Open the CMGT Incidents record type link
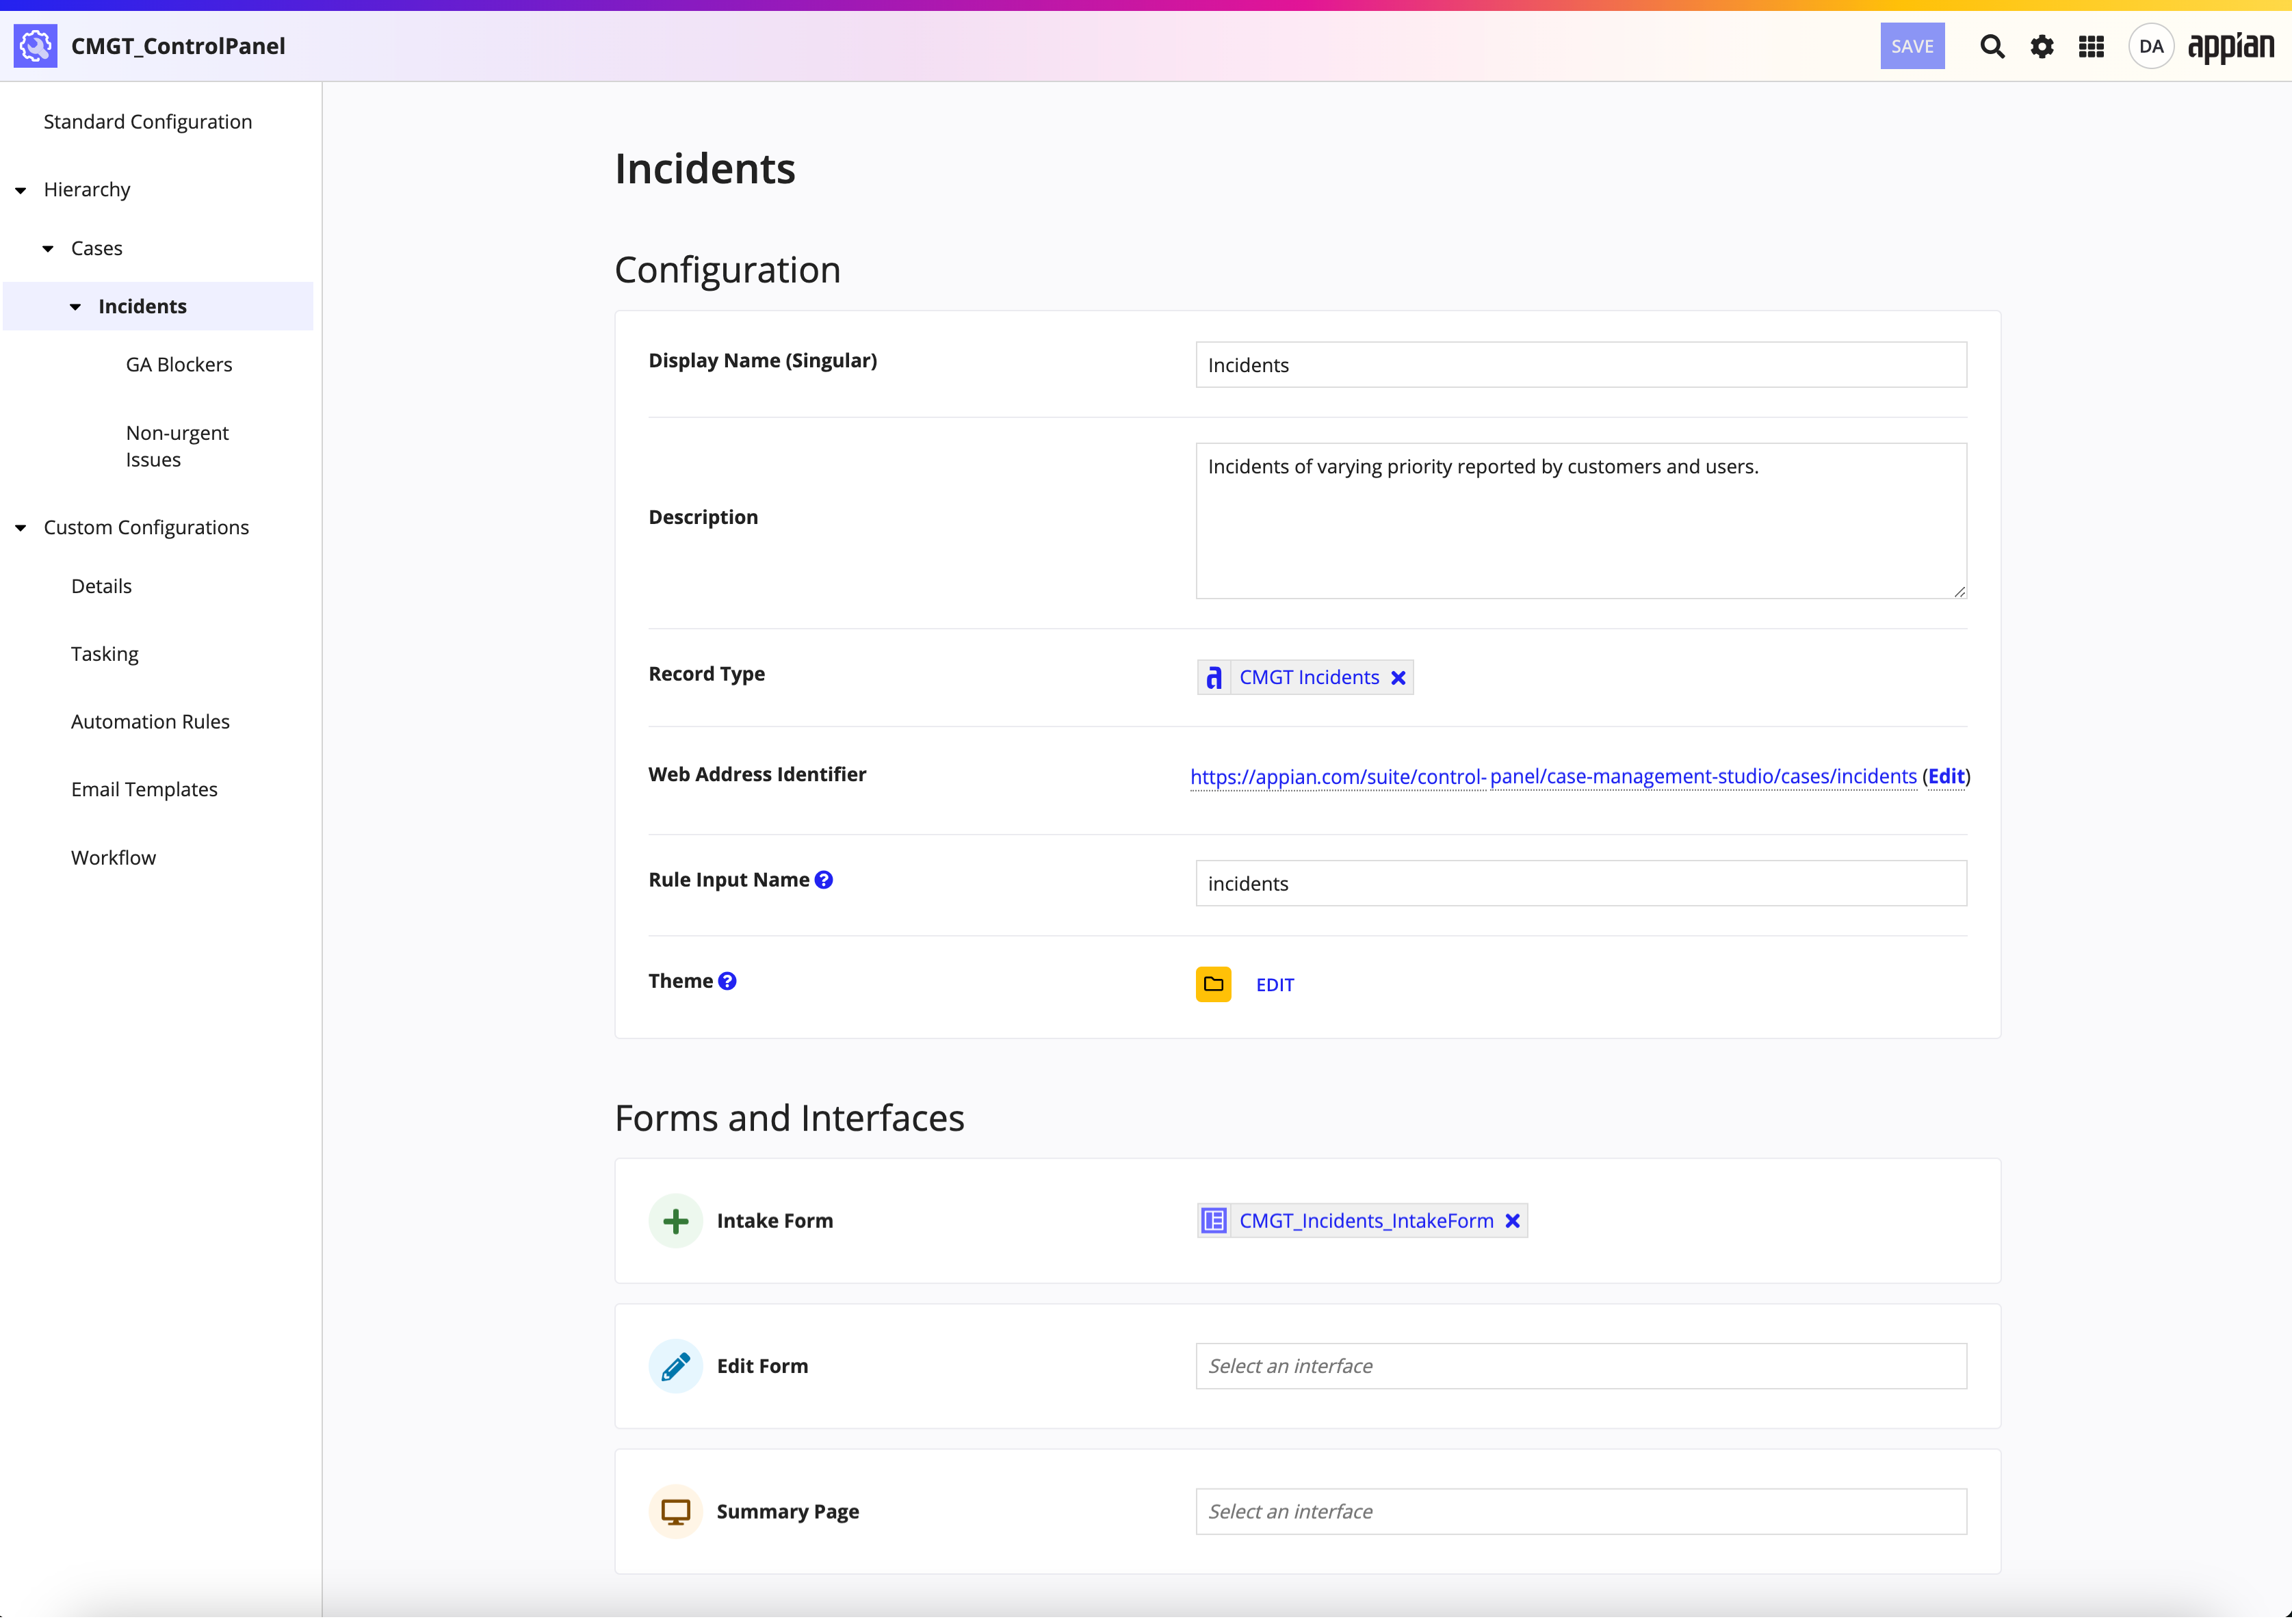2292x1624 pixels. (1309, 678)
